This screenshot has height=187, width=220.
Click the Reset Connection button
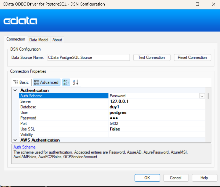[x=192, y=58]
